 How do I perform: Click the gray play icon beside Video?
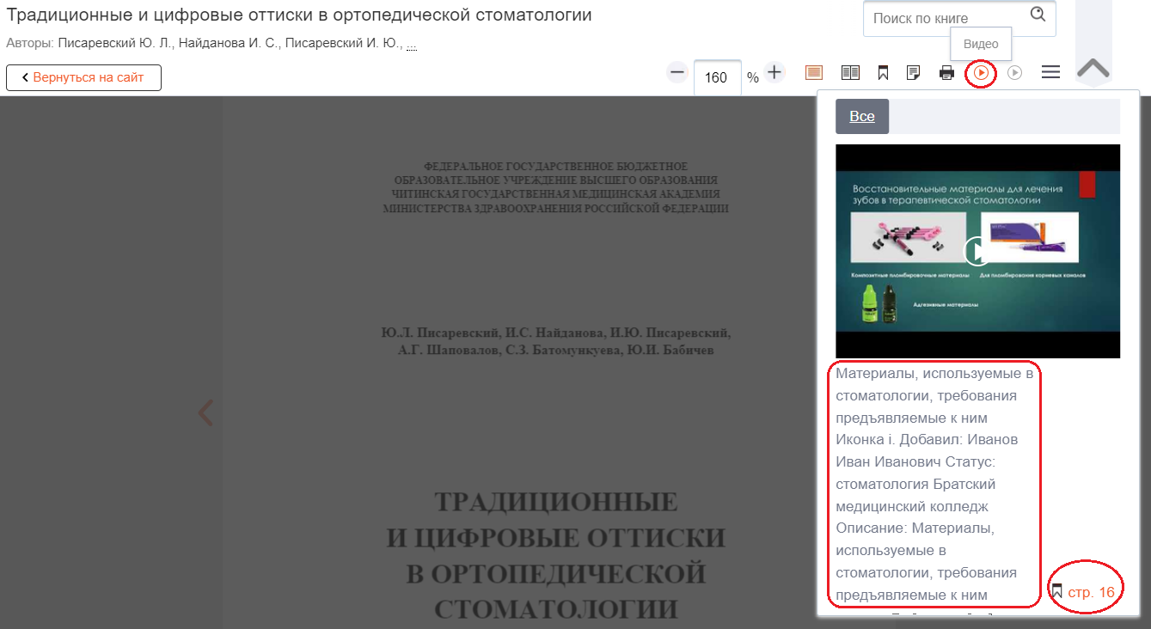(x=1014, y=73)
